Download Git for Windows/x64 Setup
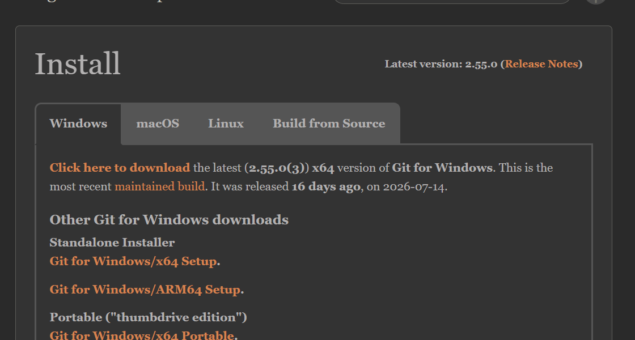635x340 pixels. point(133,261)
